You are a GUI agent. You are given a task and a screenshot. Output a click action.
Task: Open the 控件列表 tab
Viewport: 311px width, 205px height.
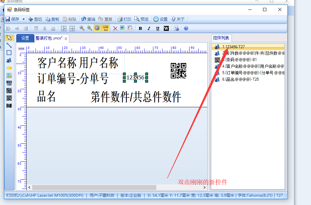(x=221, y=38)
